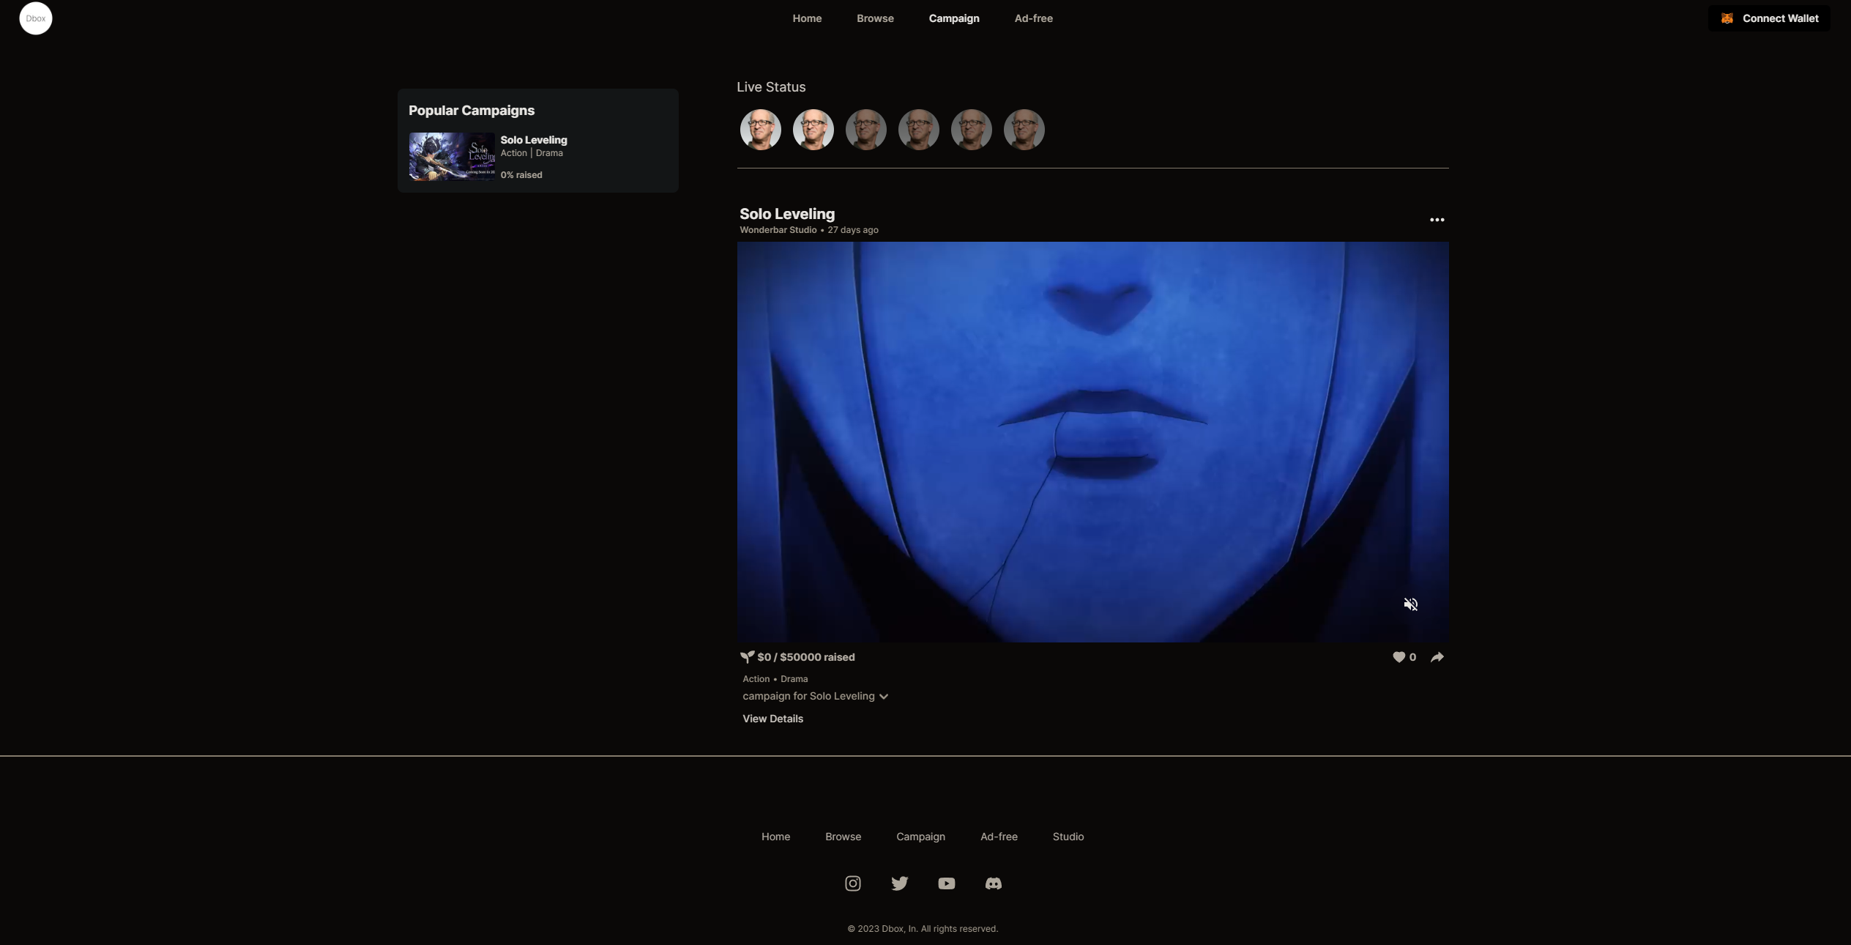Open View Details for Solo Leveling
The width and height of the screenshot is (1851, 945).
[x=772, y=719]
